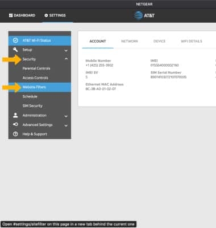Click the AT&T globe logo
Image resolution: width=216 pixels, height=228 pixels.
(x=138, y=15)
